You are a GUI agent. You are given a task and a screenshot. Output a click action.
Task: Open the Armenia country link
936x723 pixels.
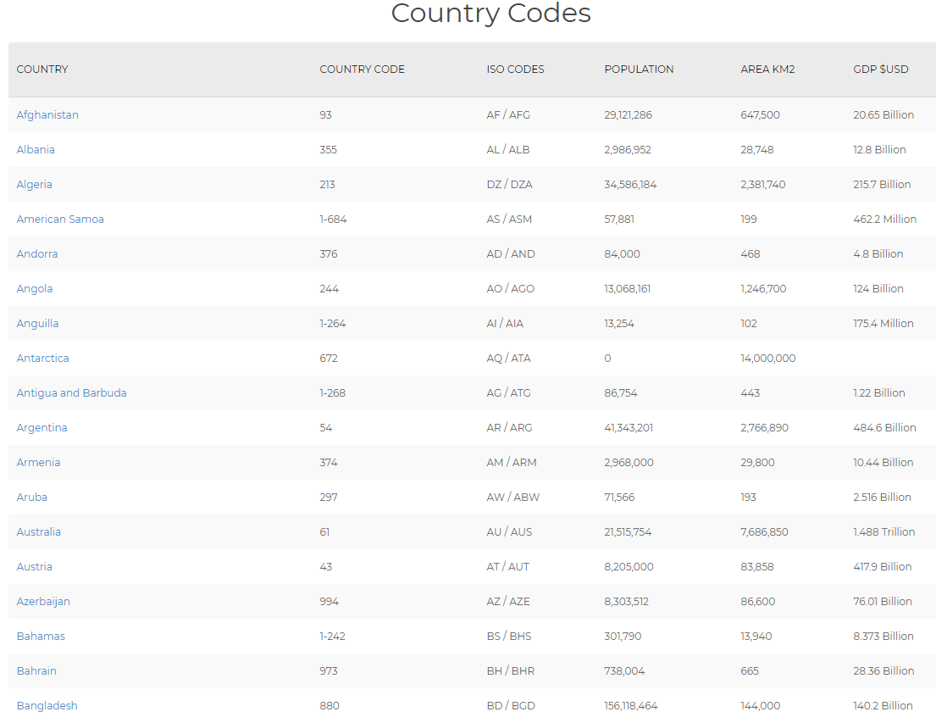pyautogui.click(x=38, y=462)
